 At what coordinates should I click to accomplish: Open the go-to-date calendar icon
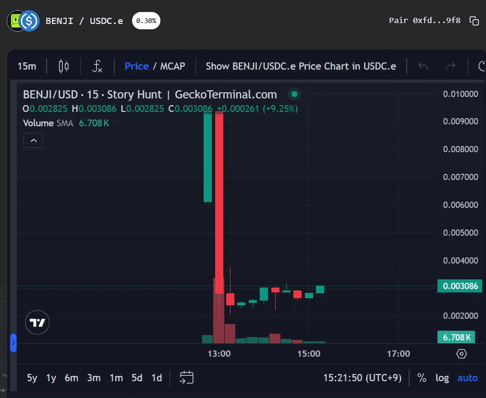click(186, 378)
